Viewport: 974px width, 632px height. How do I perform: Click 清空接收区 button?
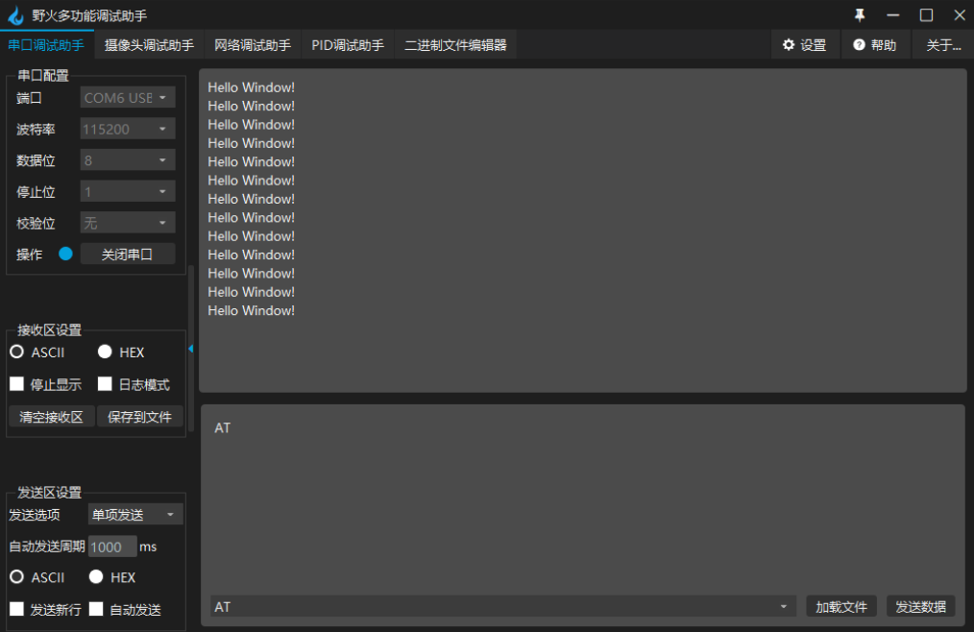pos(52,416)
